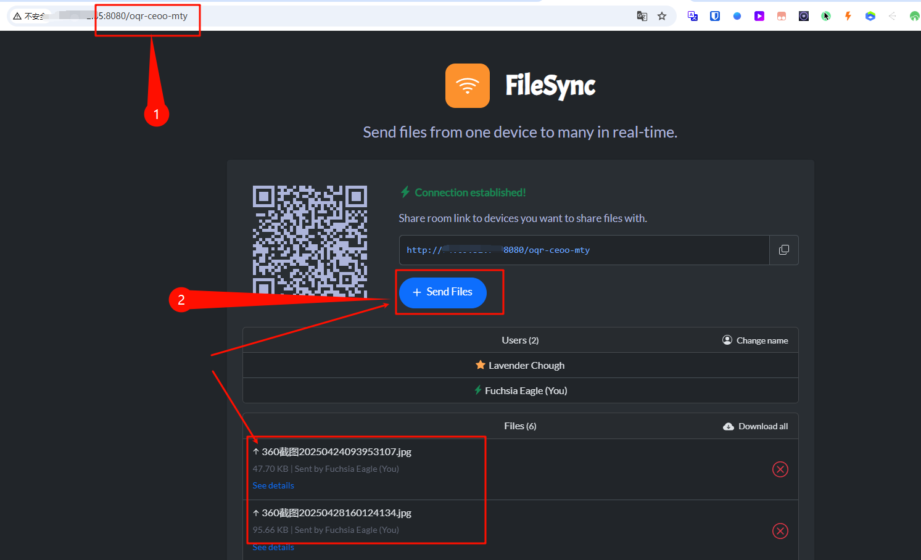Open See details for 360截图20250424093953107.jpg

pos(273,485)
